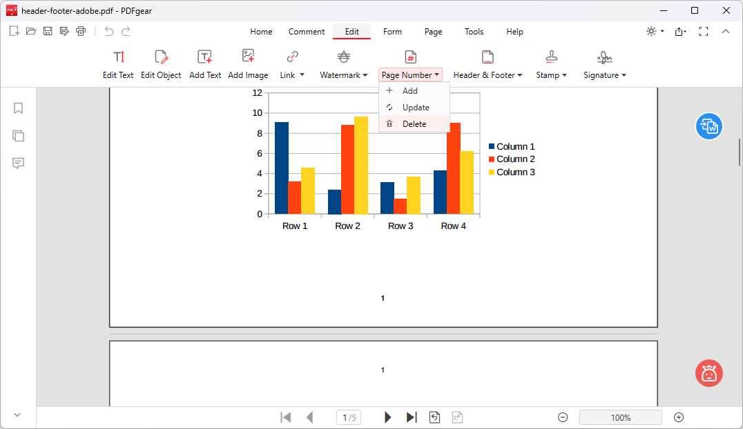Choose Delete from Page Number menu
Image resolution: width=743 pixels, height=429 pixels.
click(414, 124)
